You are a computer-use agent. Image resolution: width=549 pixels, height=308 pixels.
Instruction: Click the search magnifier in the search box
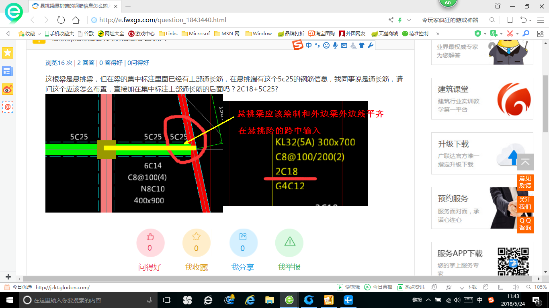tap(492, 20)
